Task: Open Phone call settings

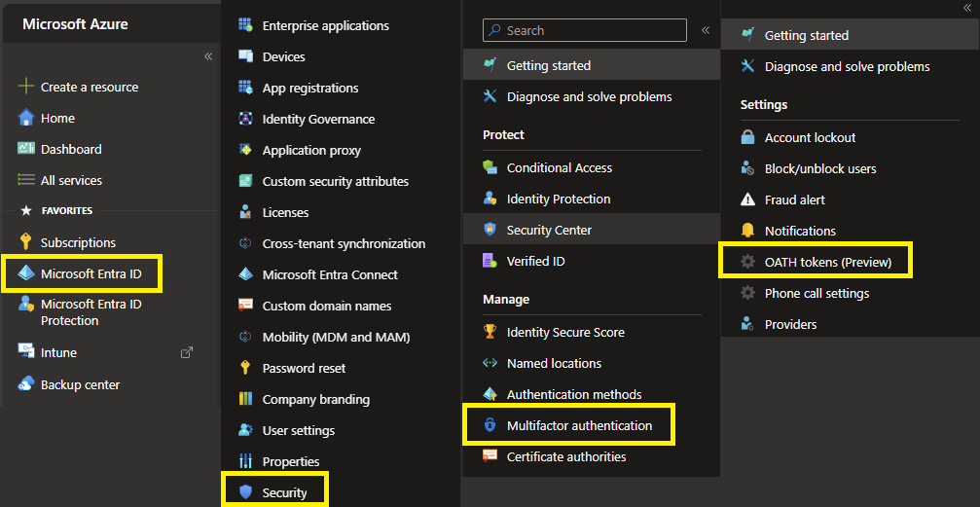Action: click(x=817, y=293)
